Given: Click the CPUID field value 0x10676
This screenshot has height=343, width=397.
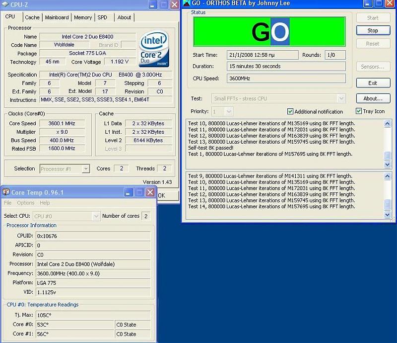Looking at the screenshot, I should tap(93, 236).
